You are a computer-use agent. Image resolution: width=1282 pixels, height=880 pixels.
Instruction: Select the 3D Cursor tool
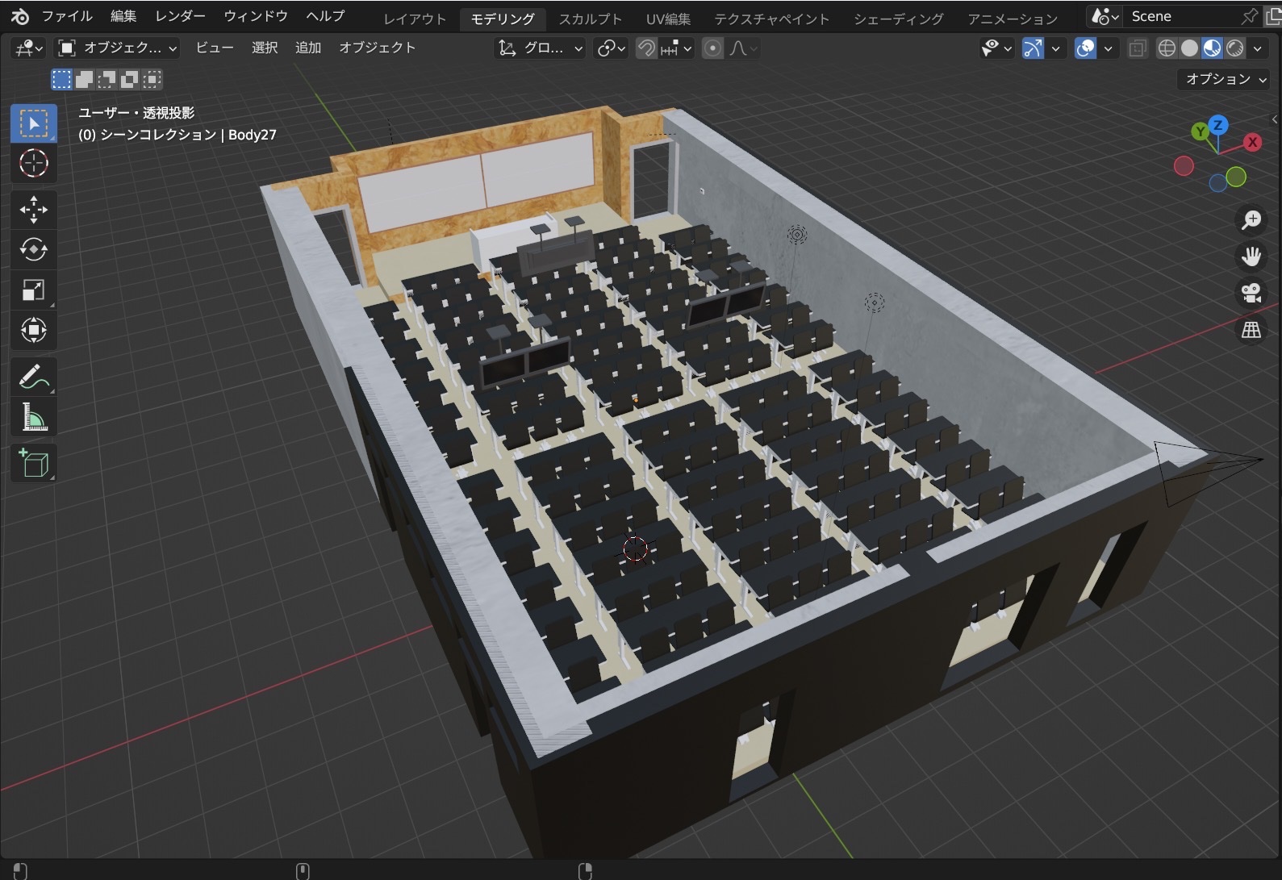34,164
